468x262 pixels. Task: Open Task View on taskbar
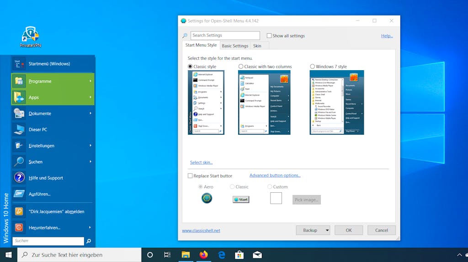167,255
